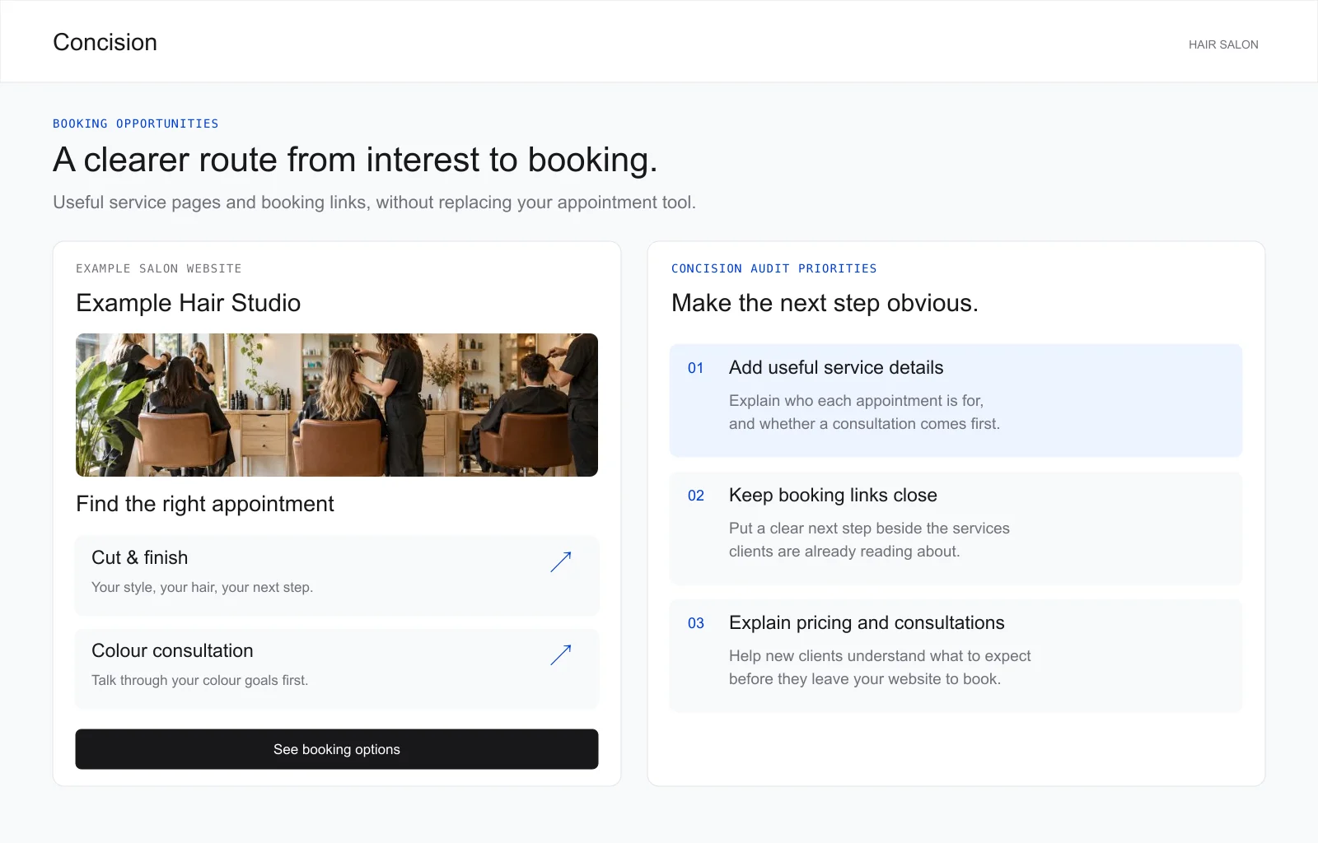The width and height of the screenshot is (1318, 843).
Task: Open the Concision logo link
Action: click(x=105, y=42)
